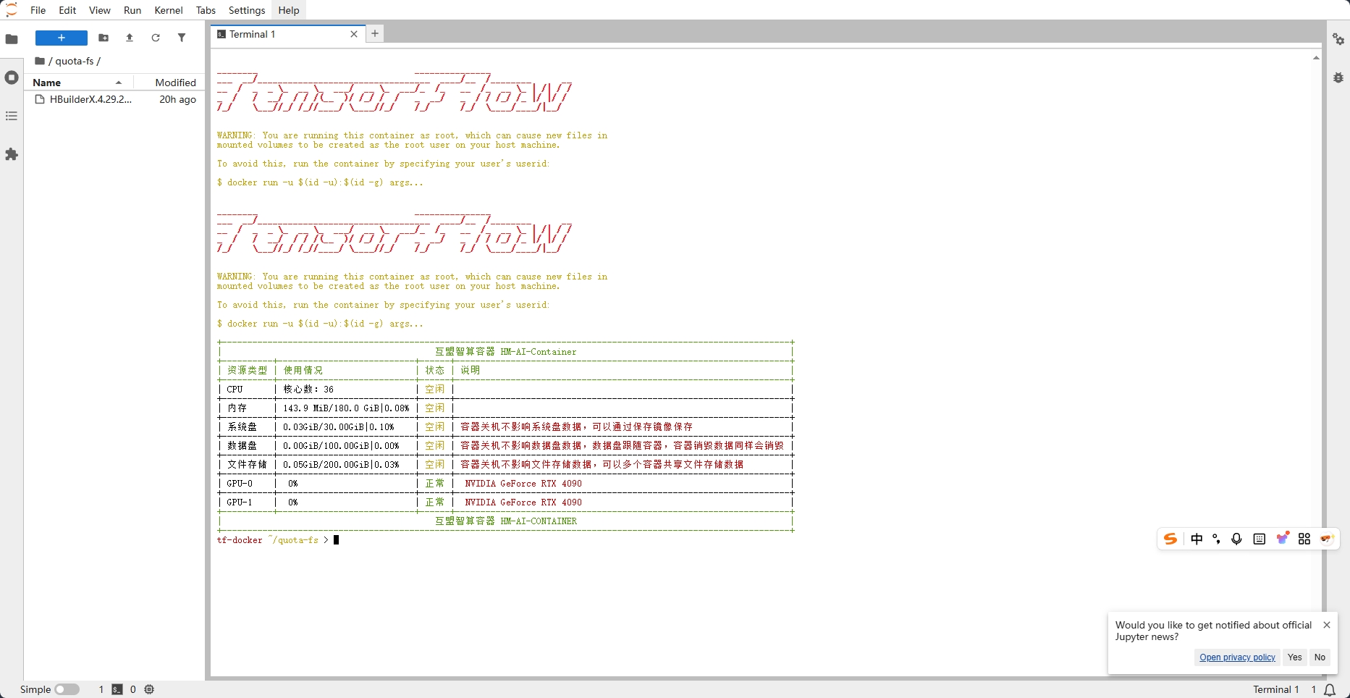Viewport: 1350px width, 698px height.
Task: Dismiss the Jupyter news notification
Action: 1327,625
